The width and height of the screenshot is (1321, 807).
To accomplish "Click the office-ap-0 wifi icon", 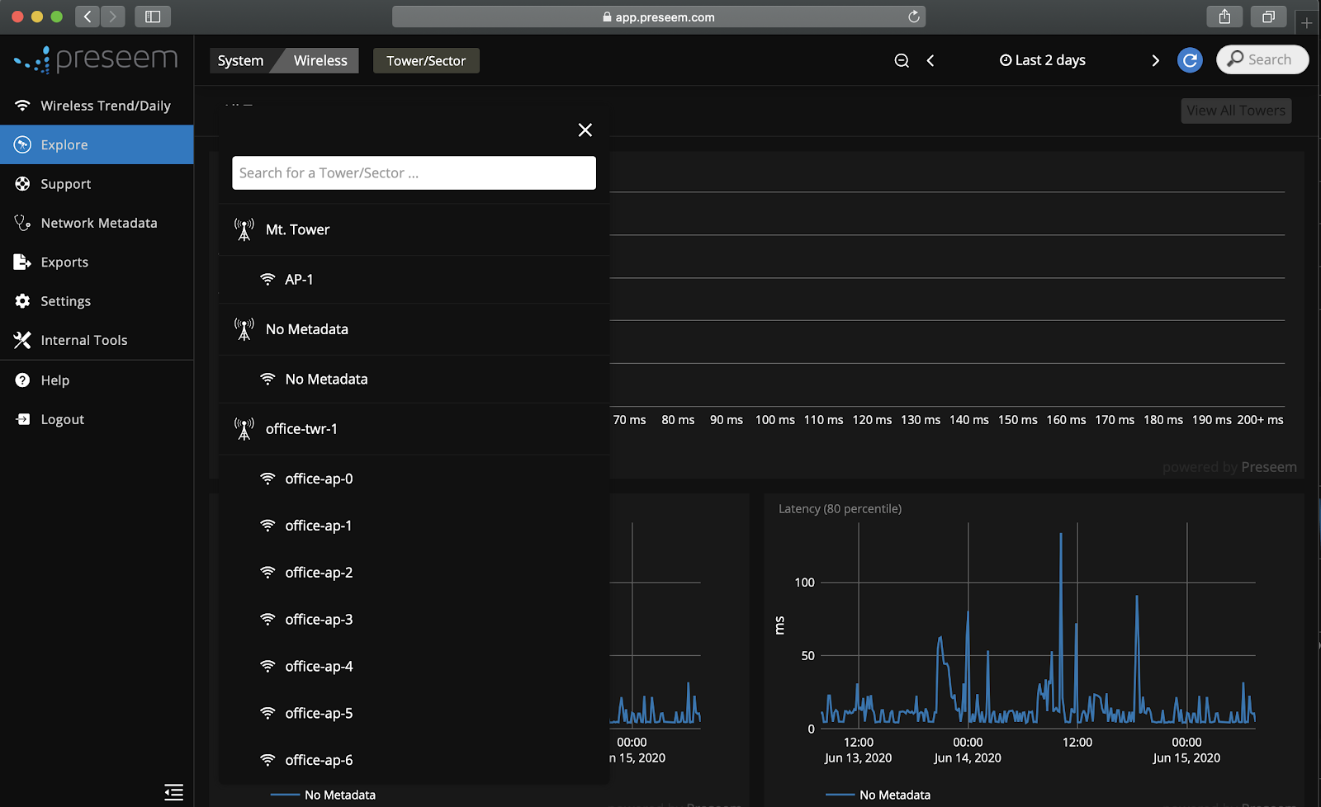I will [x=268, y=479].
